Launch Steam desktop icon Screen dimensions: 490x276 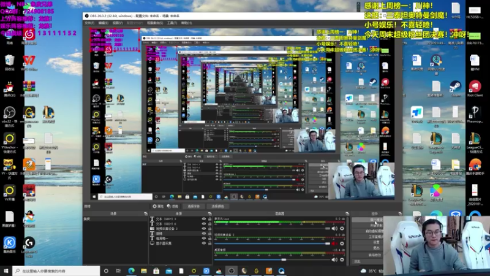click(x=455, y=88)
